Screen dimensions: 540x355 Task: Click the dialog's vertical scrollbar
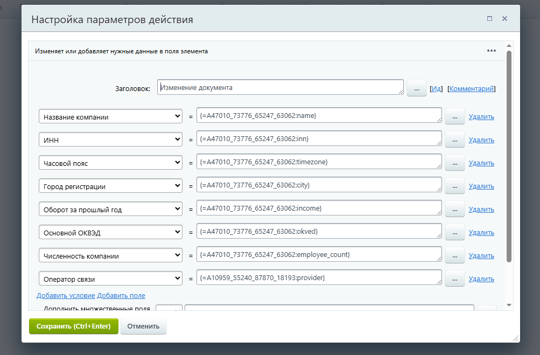coord(509,156)
